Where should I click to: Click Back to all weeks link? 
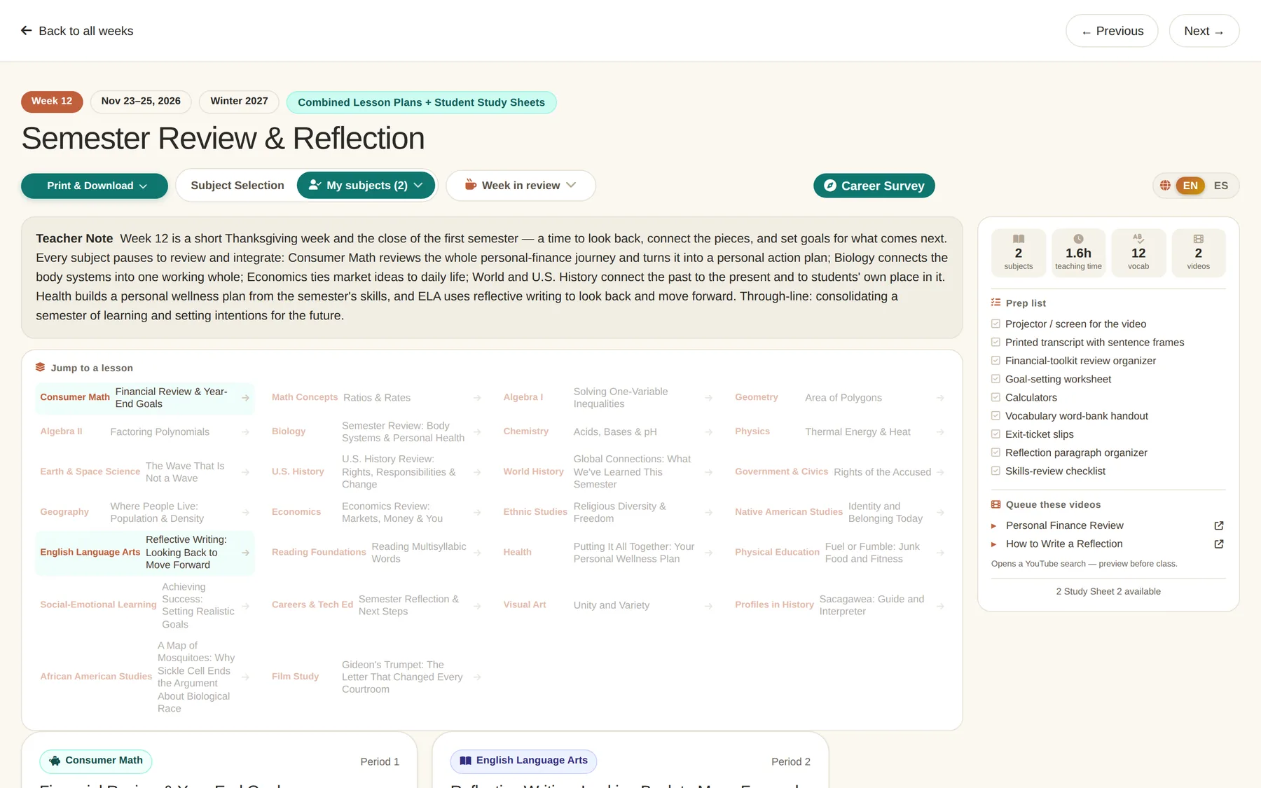(77, 31)
